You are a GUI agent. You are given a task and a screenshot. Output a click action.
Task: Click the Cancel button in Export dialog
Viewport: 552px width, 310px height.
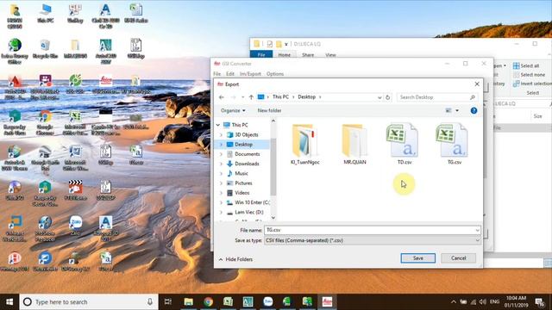pos(458,258)
